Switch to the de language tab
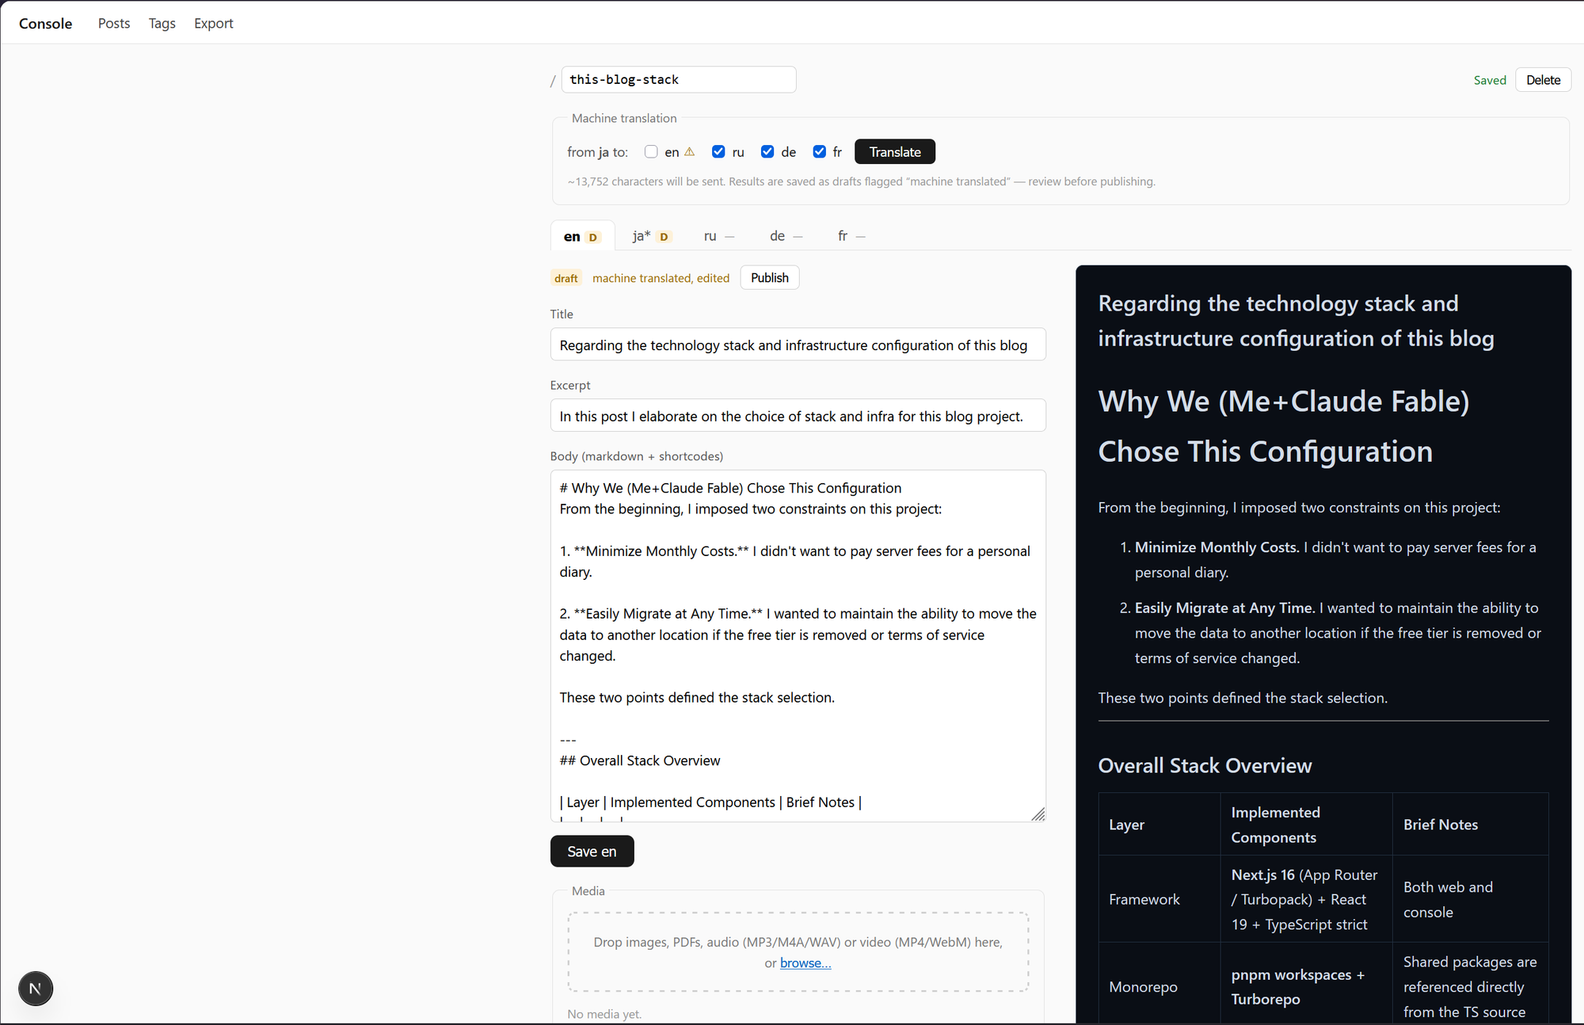This screenshot has height=1025, width=1584. click(x=786, y=236)
